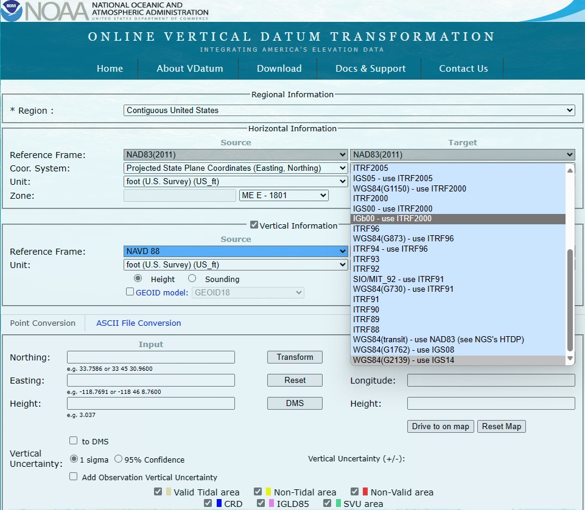Choose WGS84(G1762) - use IGS08

458,350
